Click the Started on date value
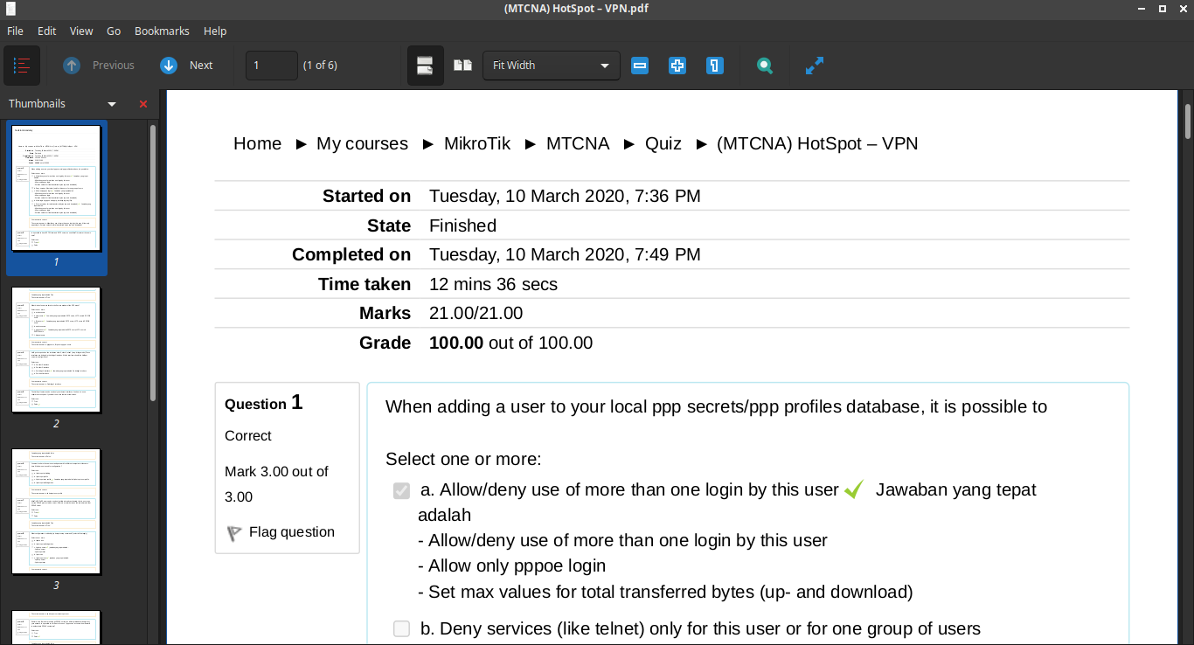Screen dimensions: 1194x645 click(565, 196)
